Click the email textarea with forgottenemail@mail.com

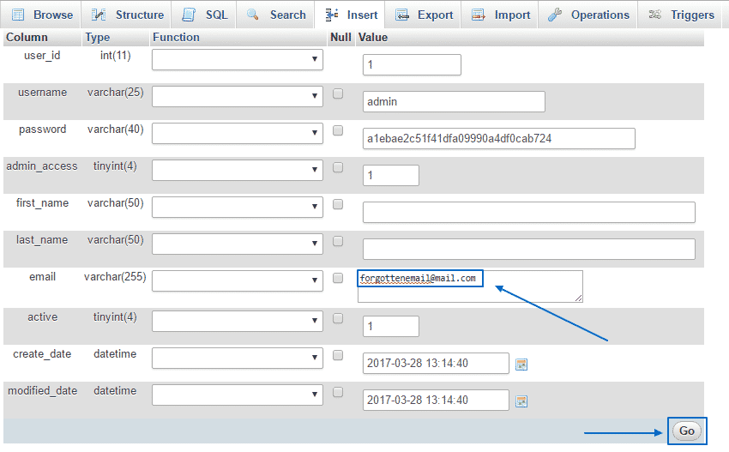click(x=470, y=286)
